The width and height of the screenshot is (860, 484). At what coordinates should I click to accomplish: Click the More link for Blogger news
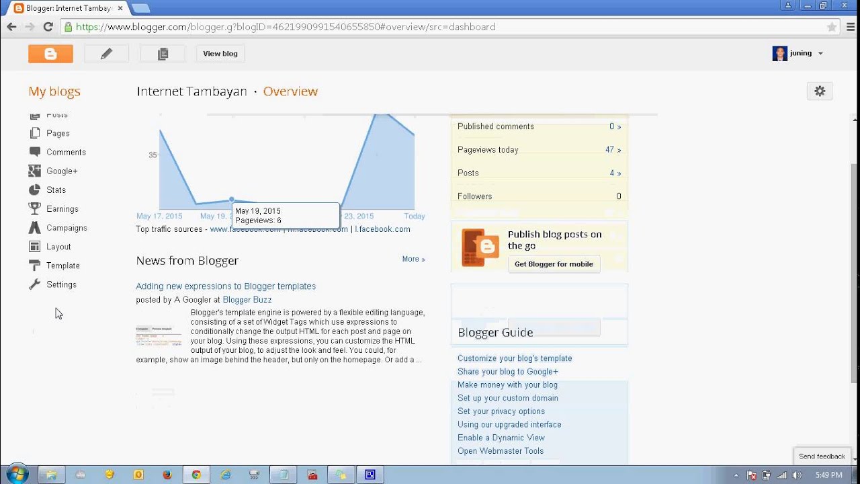[x=413, y=259]
